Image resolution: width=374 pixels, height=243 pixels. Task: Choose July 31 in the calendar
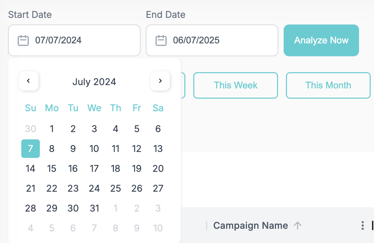click(94, 208)
